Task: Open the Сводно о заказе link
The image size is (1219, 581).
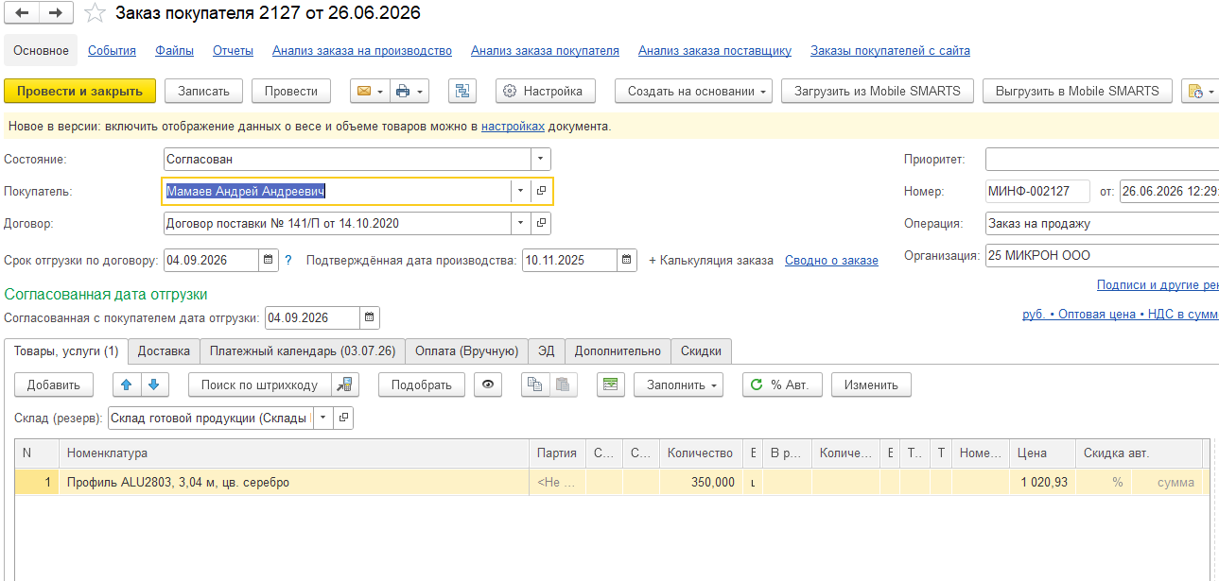Action: pos(831,260)
